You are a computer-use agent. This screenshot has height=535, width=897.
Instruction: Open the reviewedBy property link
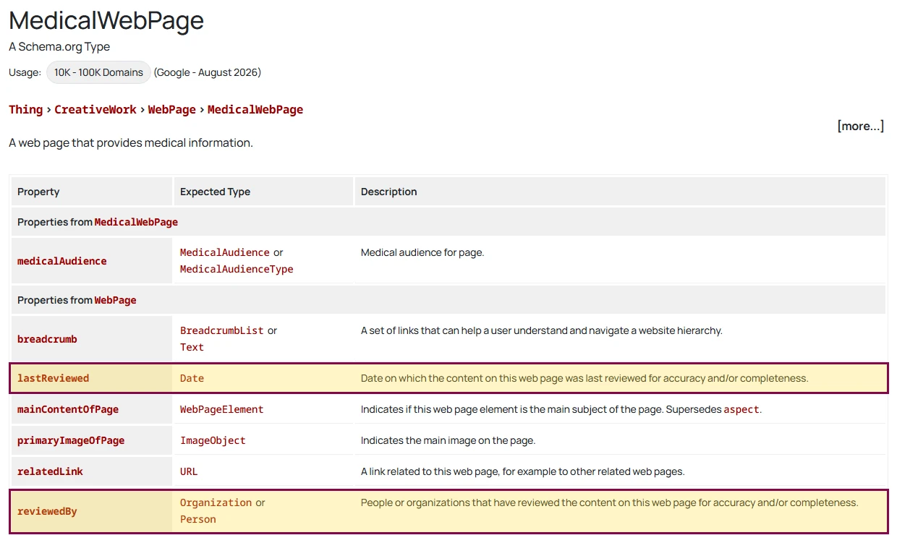tap(47, 511)
